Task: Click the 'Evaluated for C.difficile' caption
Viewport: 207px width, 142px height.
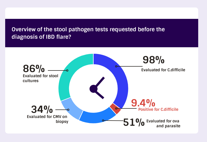Action: click(x=163, y=70)
